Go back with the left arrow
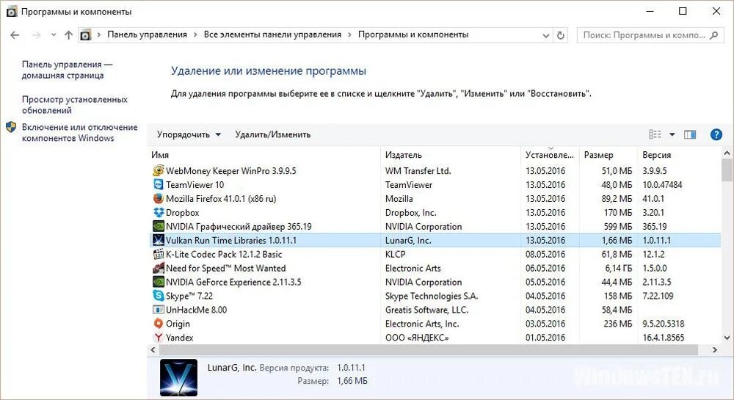 point(15,35)
